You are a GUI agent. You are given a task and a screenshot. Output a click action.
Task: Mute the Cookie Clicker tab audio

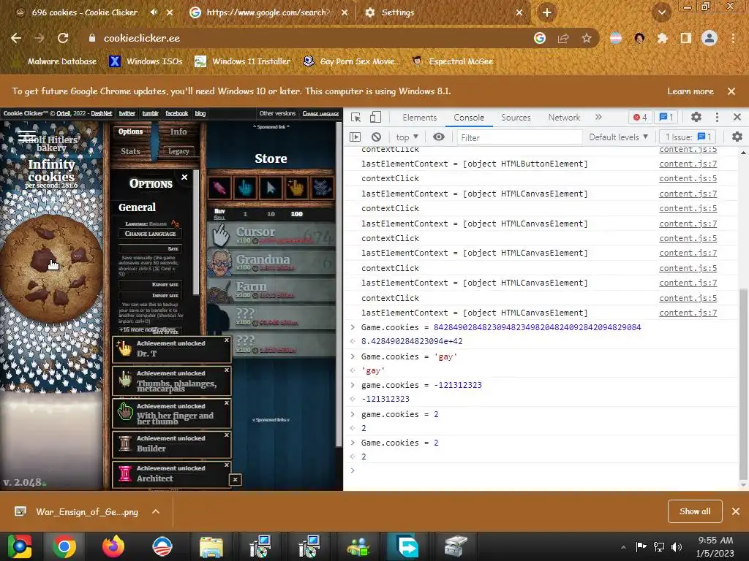(154, 12)
